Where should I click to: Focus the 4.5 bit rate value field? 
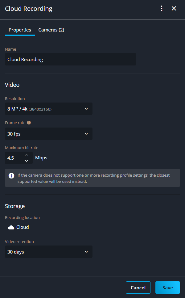pyautogui.click(x=14, y=158)
